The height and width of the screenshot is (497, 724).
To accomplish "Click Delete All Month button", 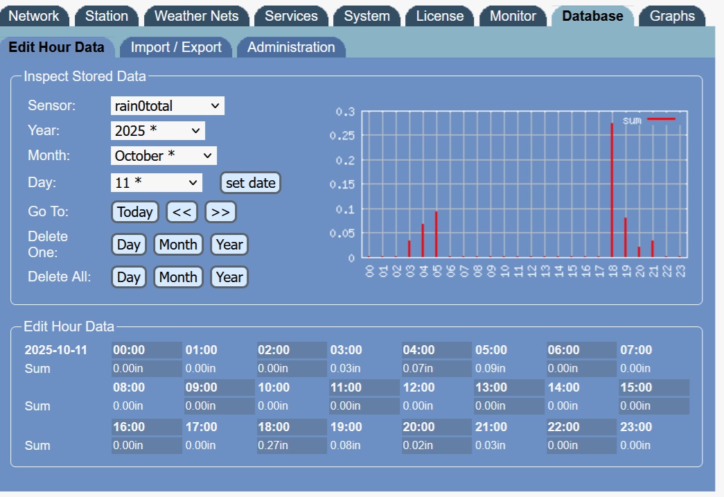I will (x=178, y=277).
